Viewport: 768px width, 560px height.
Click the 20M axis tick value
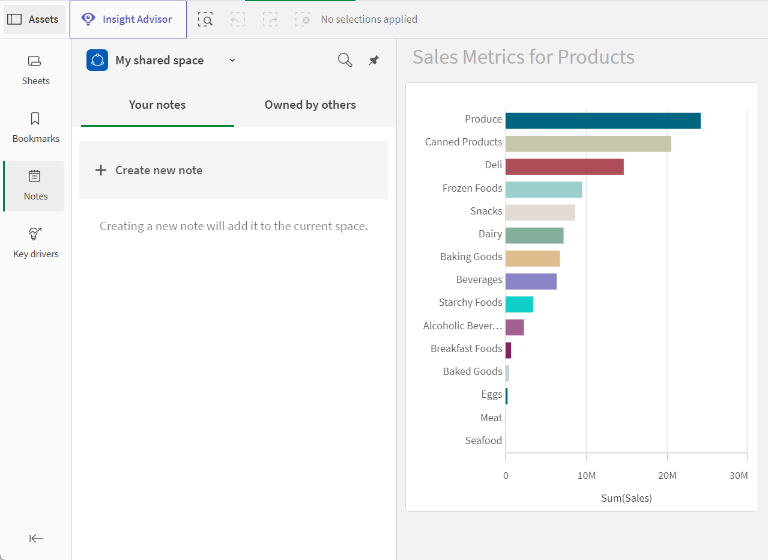click(x=667, y=475)
